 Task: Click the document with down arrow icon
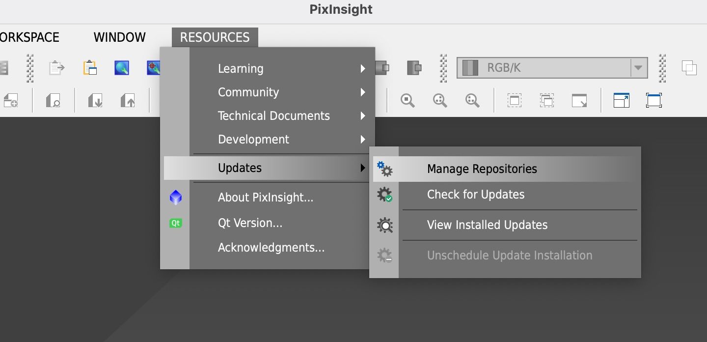(x=95, y=101)
